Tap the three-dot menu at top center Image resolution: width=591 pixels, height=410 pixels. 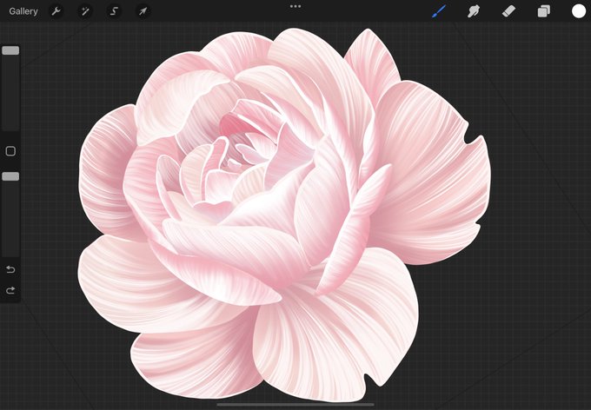pyautogui.click(x=295, y=6)
